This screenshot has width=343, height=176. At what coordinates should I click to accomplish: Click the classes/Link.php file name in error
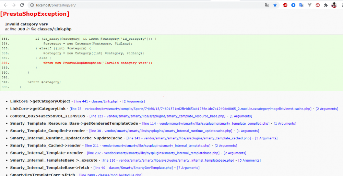55,29
